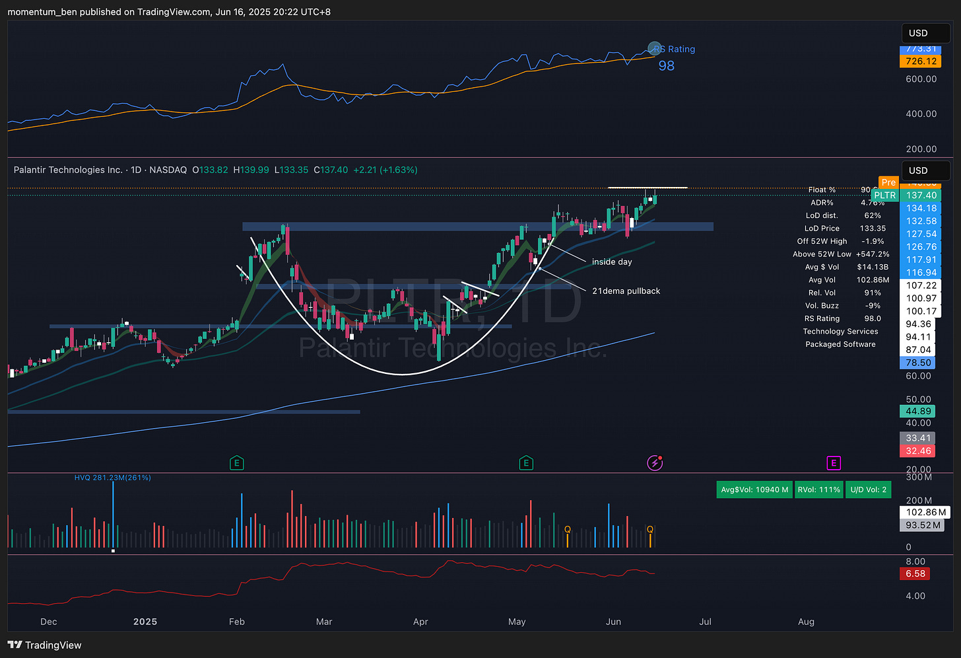This screenshot has width=961, height=658.
Task: Click the gray 33.41 price label
Action: tap(918, 438)
